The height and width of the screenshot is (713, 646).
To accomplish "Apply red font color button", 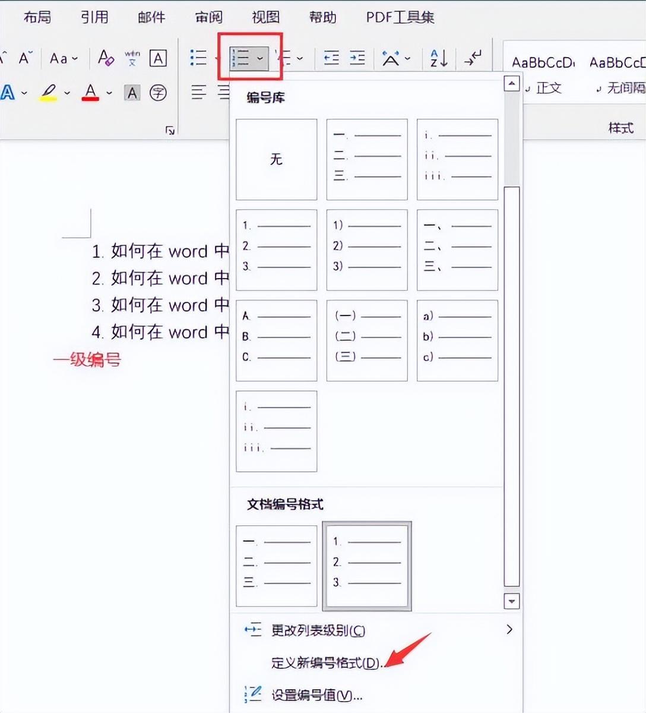I will pyautogui.click(x=90, y=93).
